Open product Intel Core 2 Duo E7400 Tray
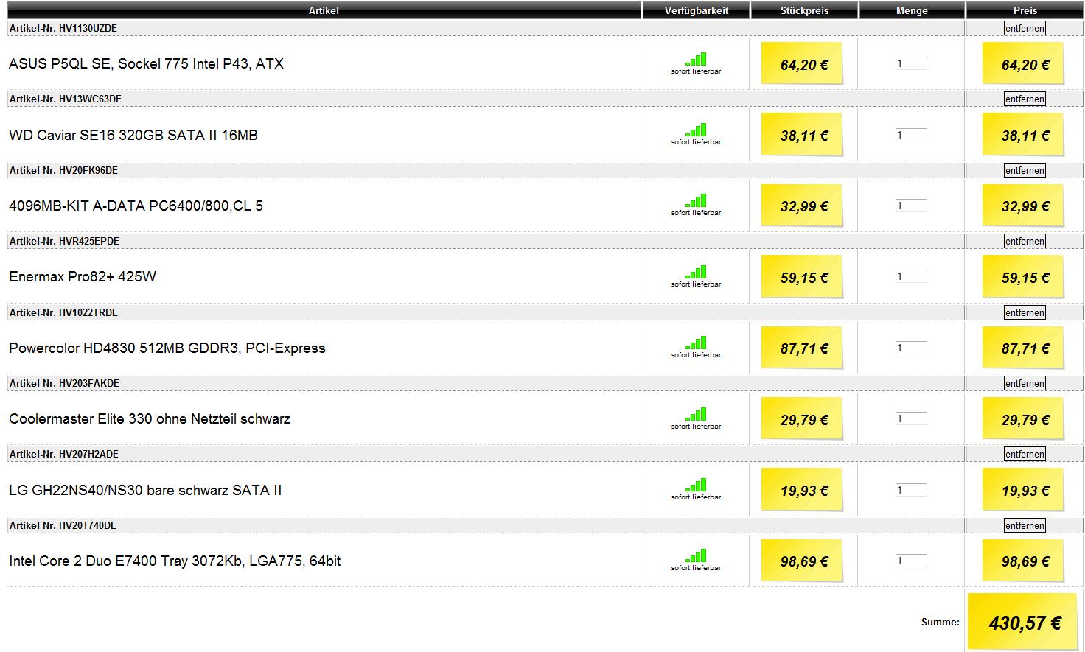Viewport: 1085px width, 652px height. (x=175, y=561)
